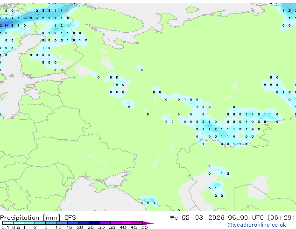This screenshot has height=229, width=296.
Task: Click the legend swatch between 0.1 and 0.5
Action: point(8,223)
